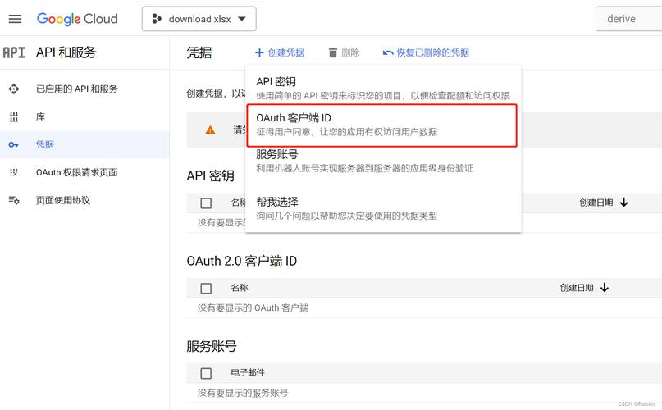Click the project selector dots icon
Image resolution: width=662 pixels, height=410 pixels.
(157, 19)
